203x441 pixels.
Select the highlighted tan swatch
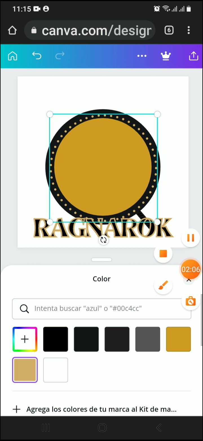tap(25, 370)
